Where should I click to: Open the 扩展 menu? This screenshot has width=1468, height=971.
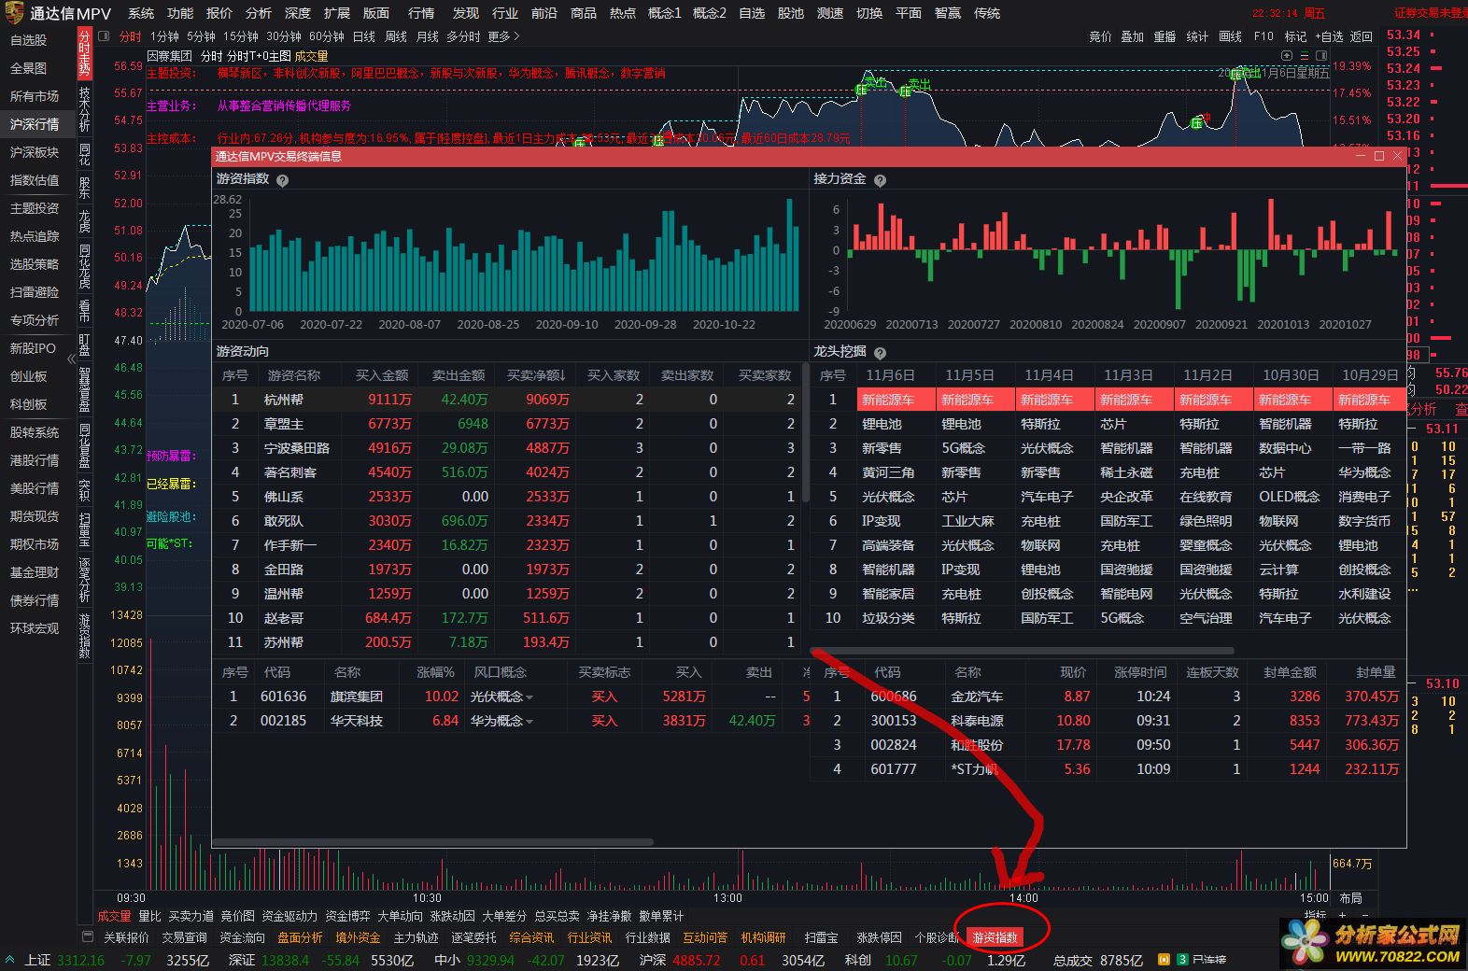coord(337,13)
